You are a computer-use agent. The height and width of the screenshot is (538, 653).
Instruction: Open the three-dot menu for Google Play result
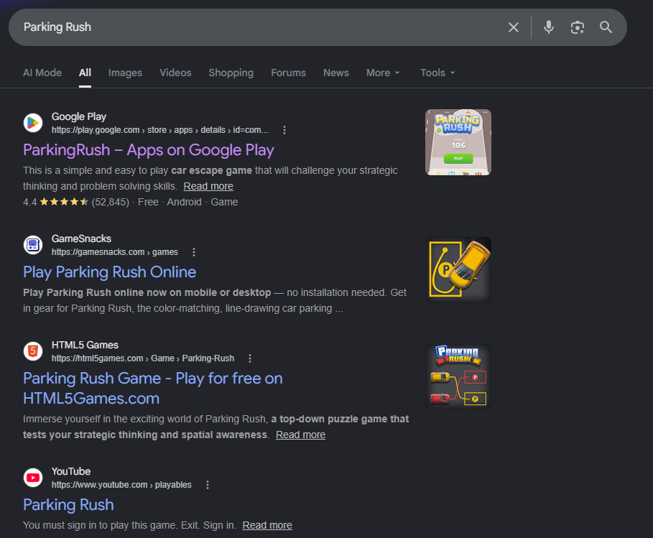pyautogui.click(x=284, y=130)
